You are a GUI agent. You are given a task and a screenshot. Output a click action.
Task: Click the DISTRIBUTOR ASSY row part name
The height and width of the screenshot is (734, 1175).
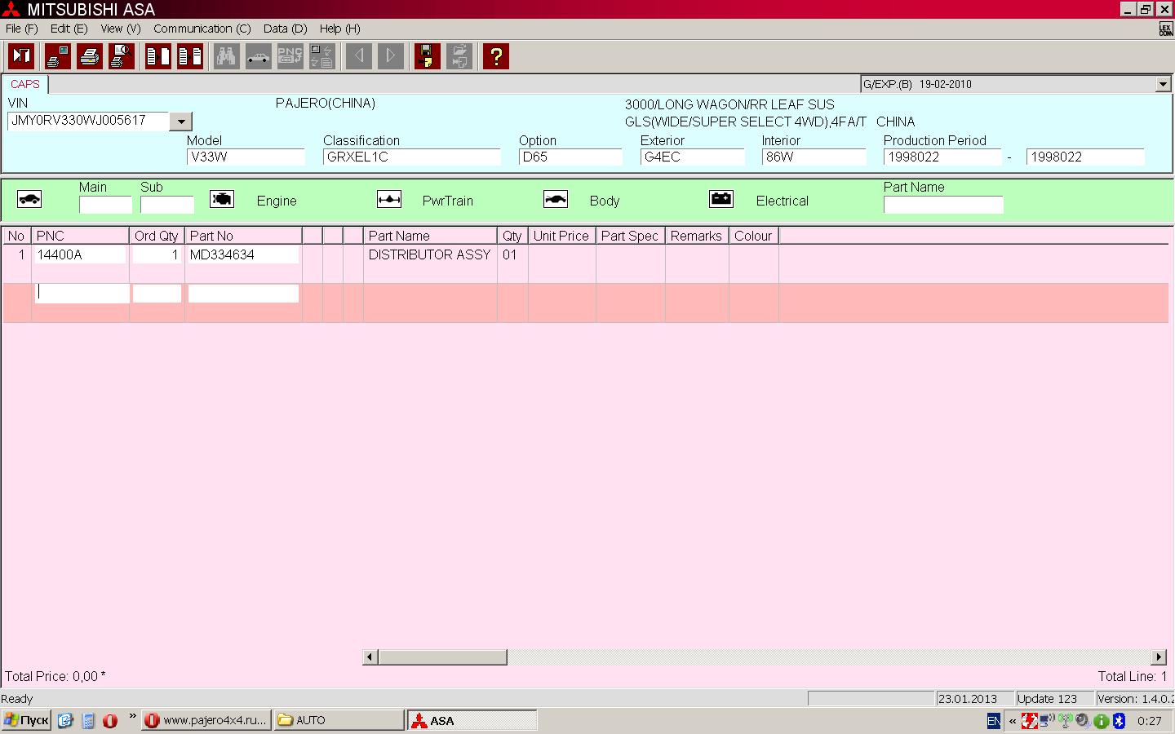pos(429,255)
